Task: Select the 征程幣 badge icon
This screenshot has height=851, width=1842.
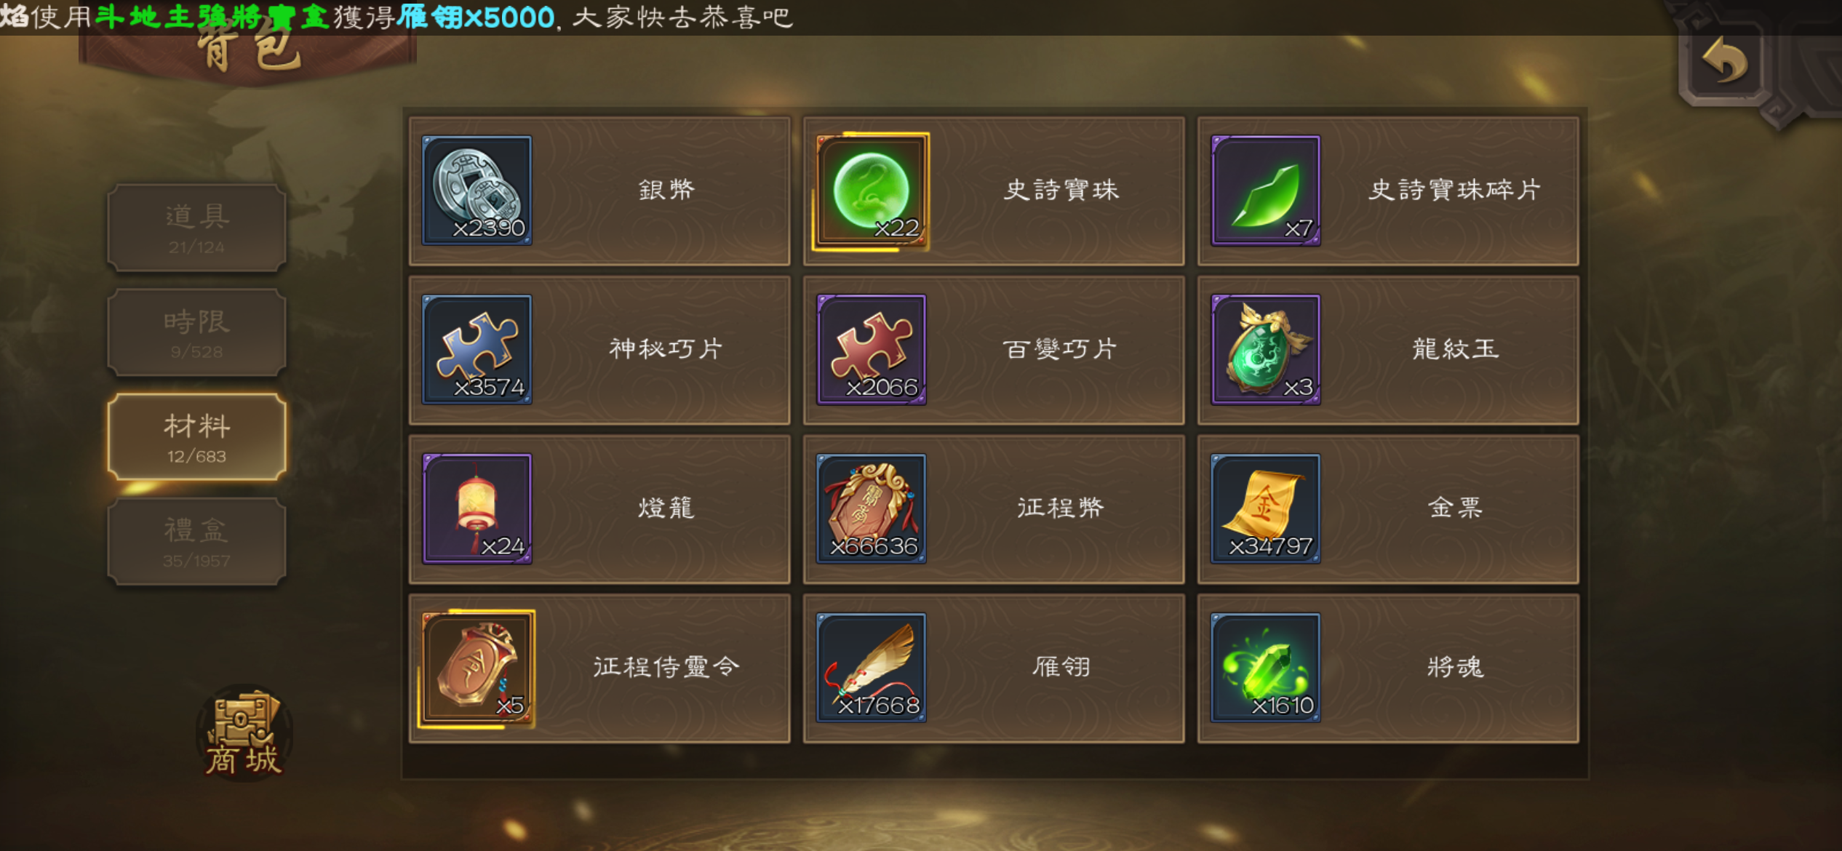Action: tap(871, 508)
